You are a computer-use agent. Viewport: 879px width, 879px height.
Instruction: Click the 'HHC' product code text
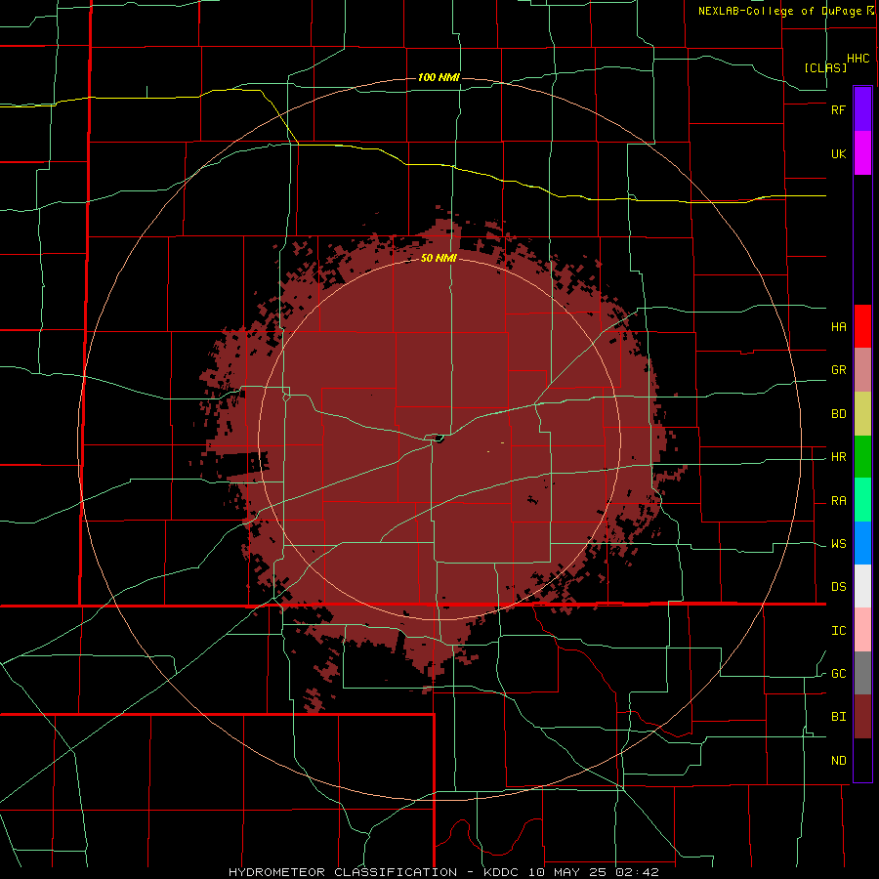pyautogui.click(x=858, y=59)
